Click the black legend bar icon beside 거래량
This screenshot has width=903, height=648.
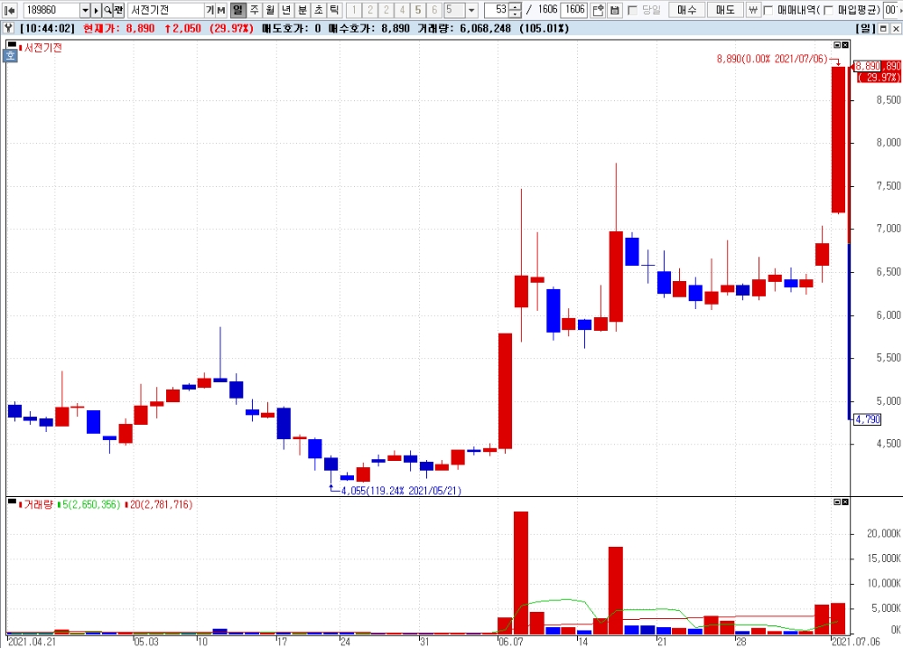pos(12,501)
